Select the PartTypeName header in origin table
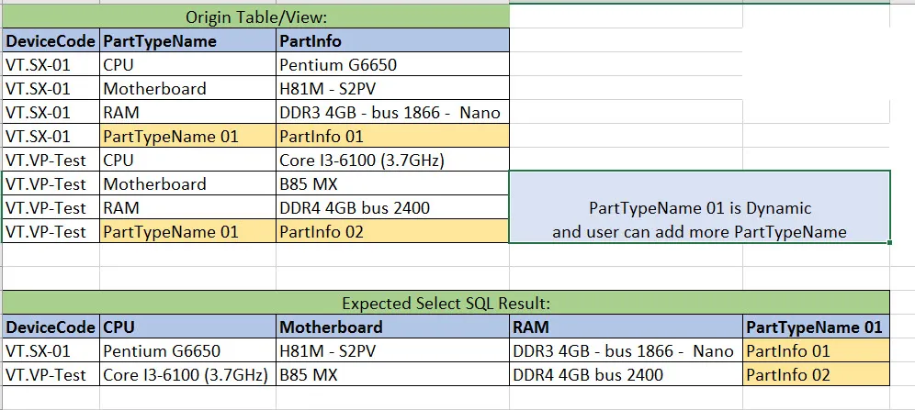This screenshot has width=915, height=410. (x=187, y=41)
